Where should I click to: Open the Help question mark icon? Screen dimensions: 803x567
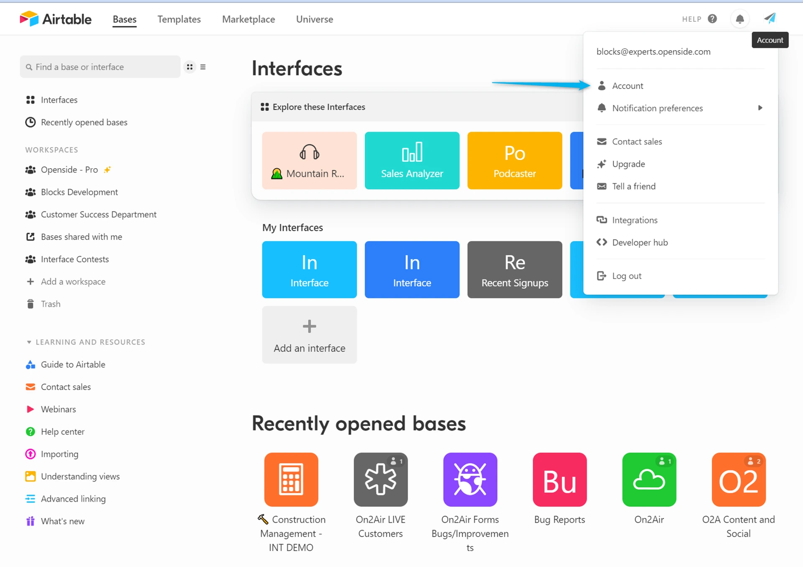pos(712,19)
